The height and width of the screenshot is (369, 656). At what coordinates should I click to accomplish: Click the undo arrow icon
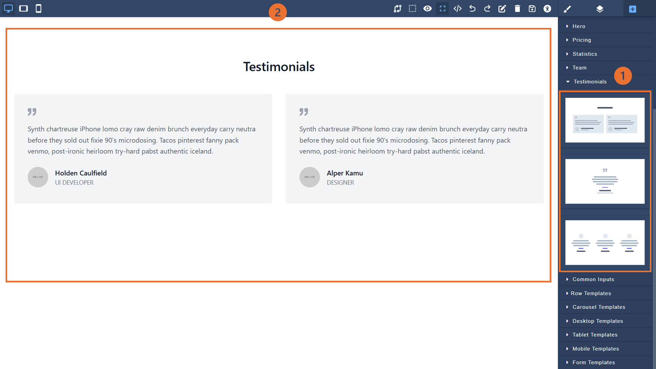point(472,9)
